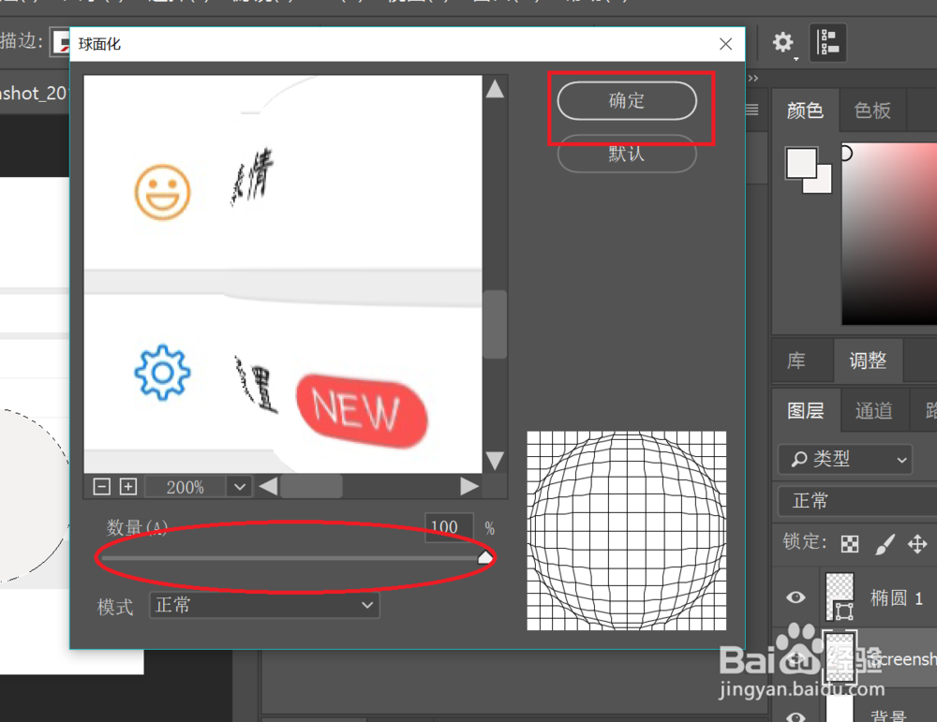Click the spherize grid preview thumbnail
937x722 pixels.
[626, 530]
